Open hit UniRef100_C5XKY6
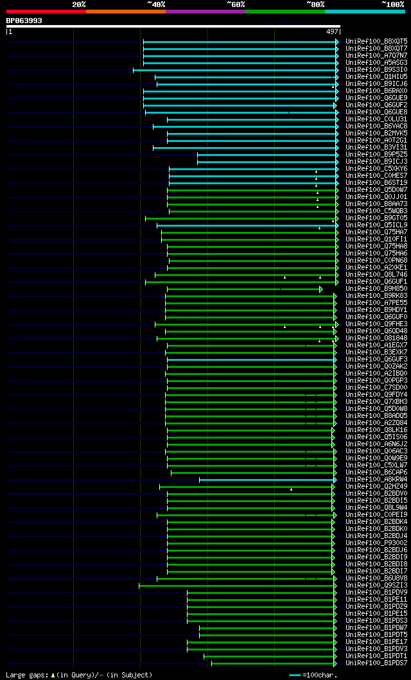Viewport: 411px width, 680px height. click(377, 169)
